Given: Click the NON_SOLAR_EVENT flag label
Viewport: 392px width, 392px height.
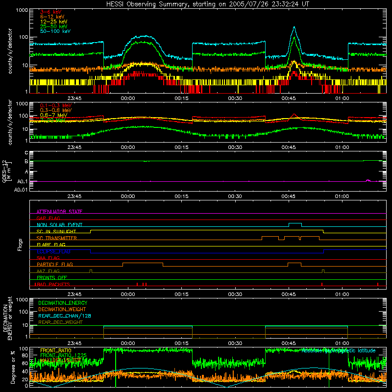Looking at the screenshot, I should (x=59, y=225).
